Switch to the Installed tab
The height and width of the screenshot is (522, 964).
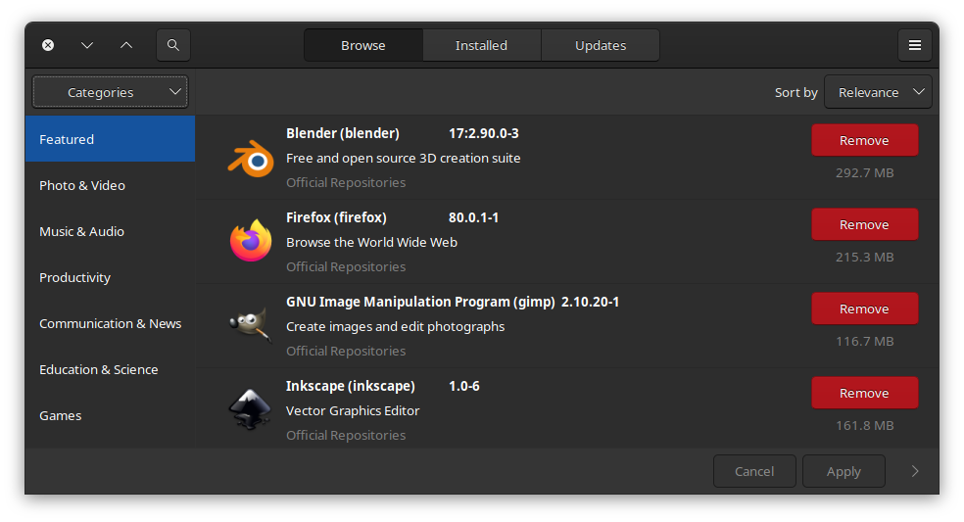pyautogui.click(x=481, y=45)
